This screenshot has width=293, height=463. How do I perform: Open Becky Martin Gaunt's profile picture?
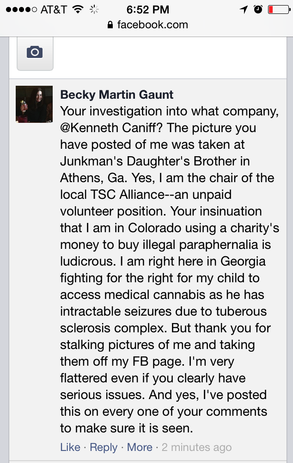pos(34,104)
